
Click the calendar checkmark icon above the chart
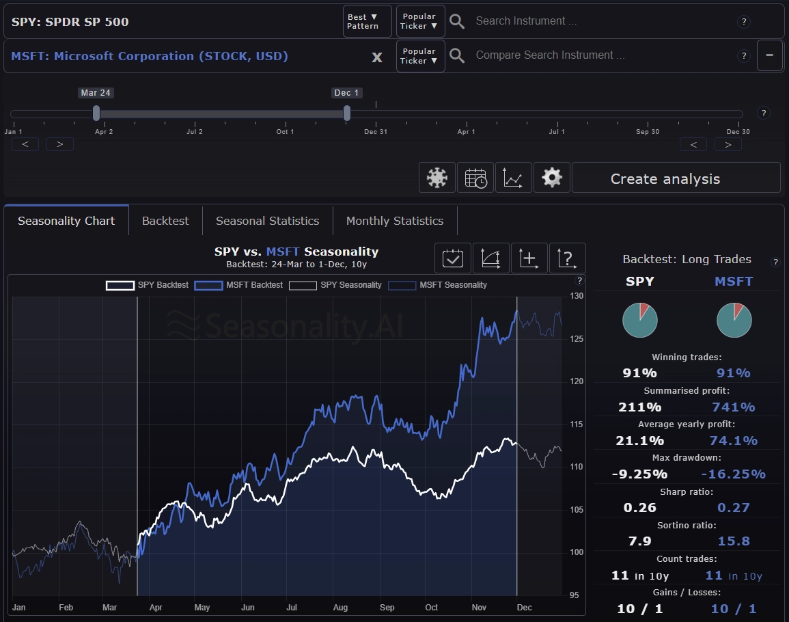click(452, 258)
